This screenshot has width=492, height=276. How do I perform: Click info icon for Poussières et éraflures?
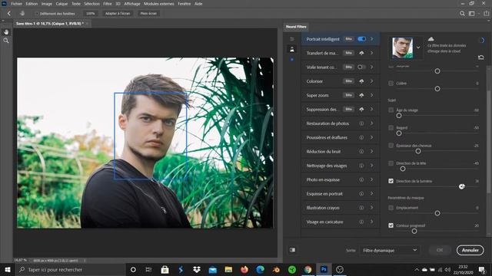pyautogui.click(x=361, y=137)
